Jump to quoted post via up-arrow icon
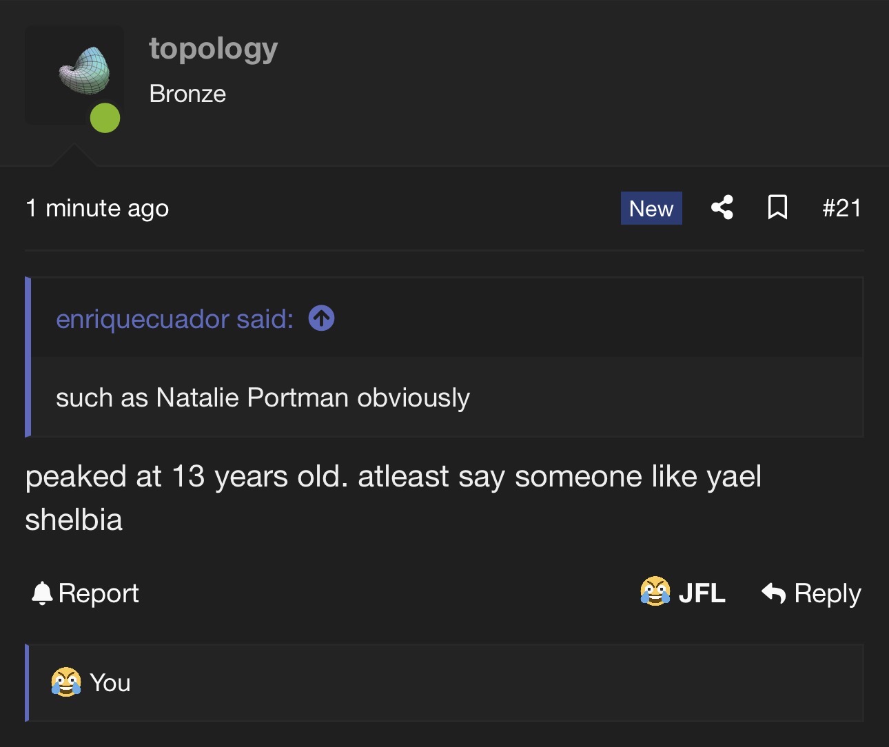The width and height of the screenshot is (889, 747). tap(321, 318)
